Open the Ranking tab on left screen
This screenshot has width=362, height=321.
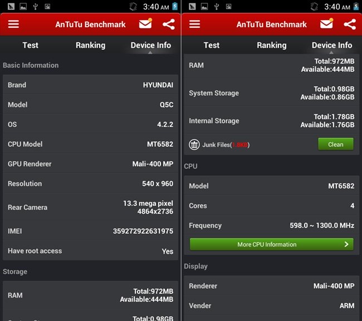click(x=90, y=45)
